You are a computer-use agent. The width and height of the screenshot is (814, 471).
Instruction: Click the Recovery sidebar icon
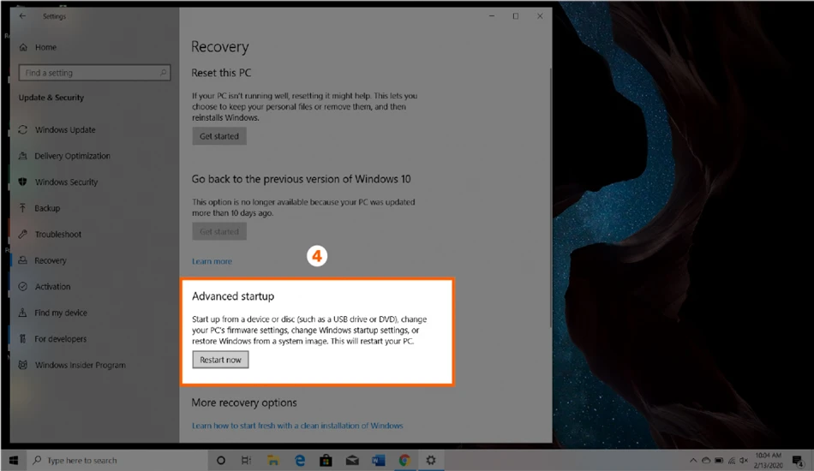pyautogui.click(x=23, y=260)
